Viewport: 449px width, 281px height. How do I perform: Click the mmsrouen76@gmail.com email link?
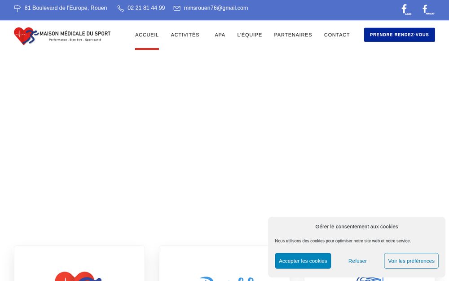pyautogui.click(x=216, y=8)
